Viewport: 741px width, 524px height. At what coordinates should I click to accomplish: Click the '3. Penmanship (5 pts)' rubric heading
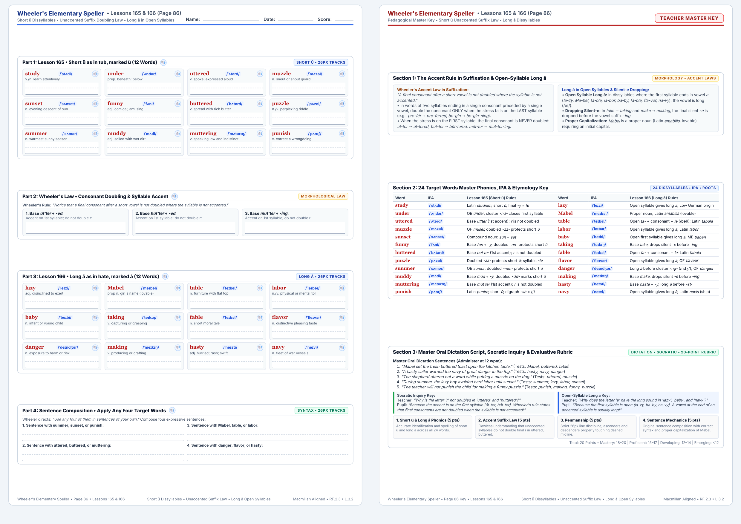[x=581, y=420]
